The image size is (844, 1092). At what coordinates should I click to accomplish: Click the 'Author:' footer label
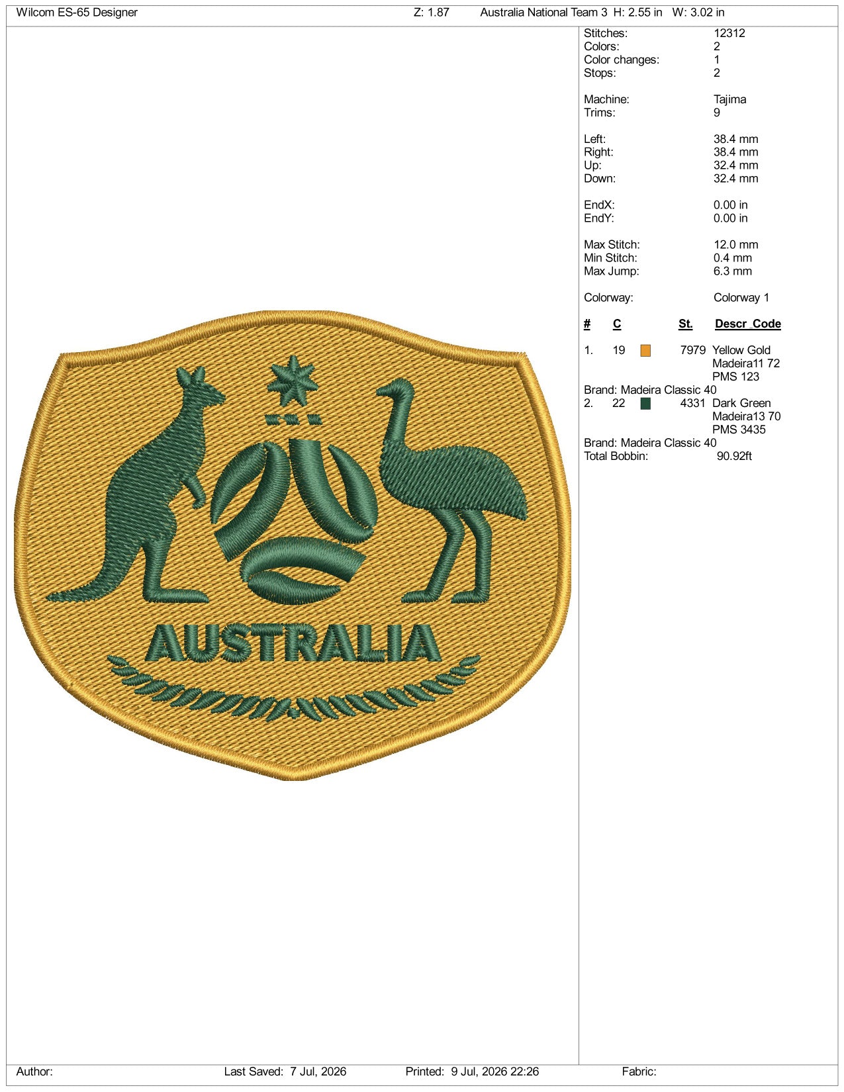coord(34,1071)
